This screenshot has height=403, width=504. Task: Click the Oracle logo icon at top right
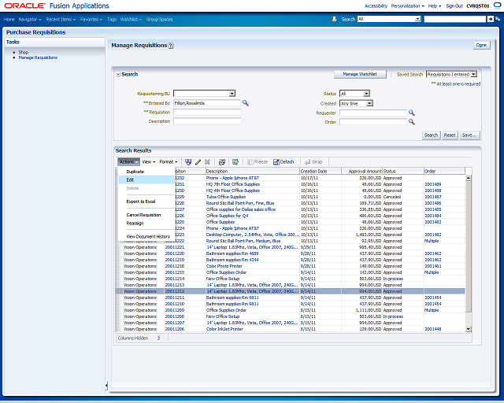(x=497, y=6)
